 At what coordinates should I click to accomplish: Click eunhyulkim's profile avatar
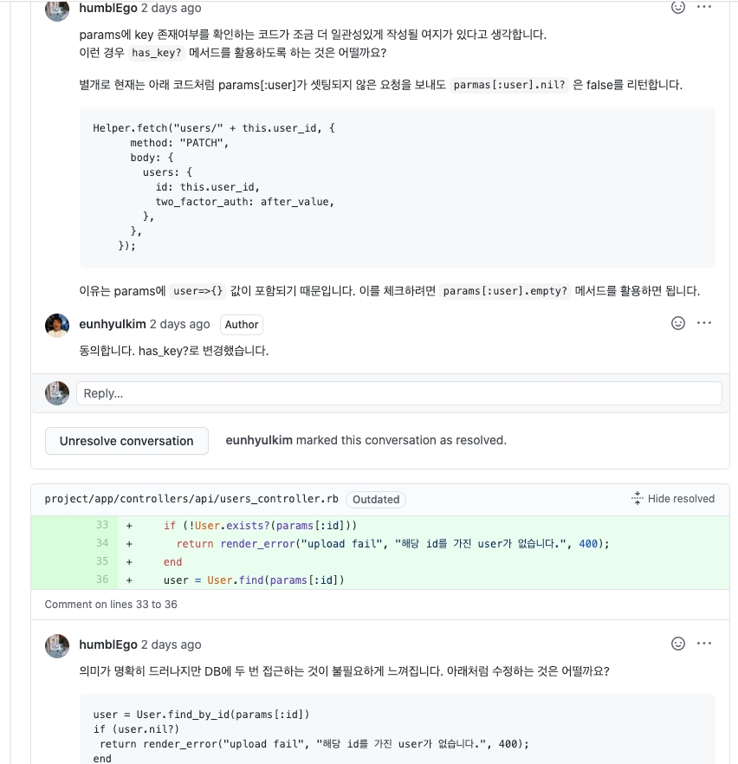point(57,326)
